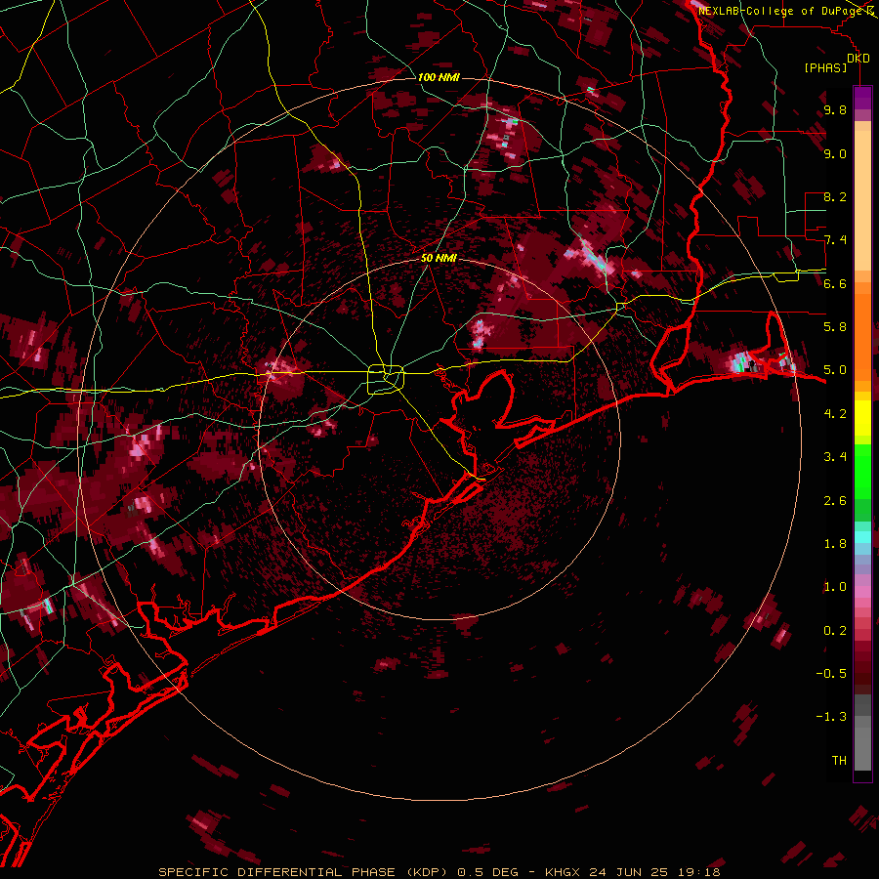Click the 9.0 value on the color scale
The image size is (879, 879).
[x=835, y=153]
